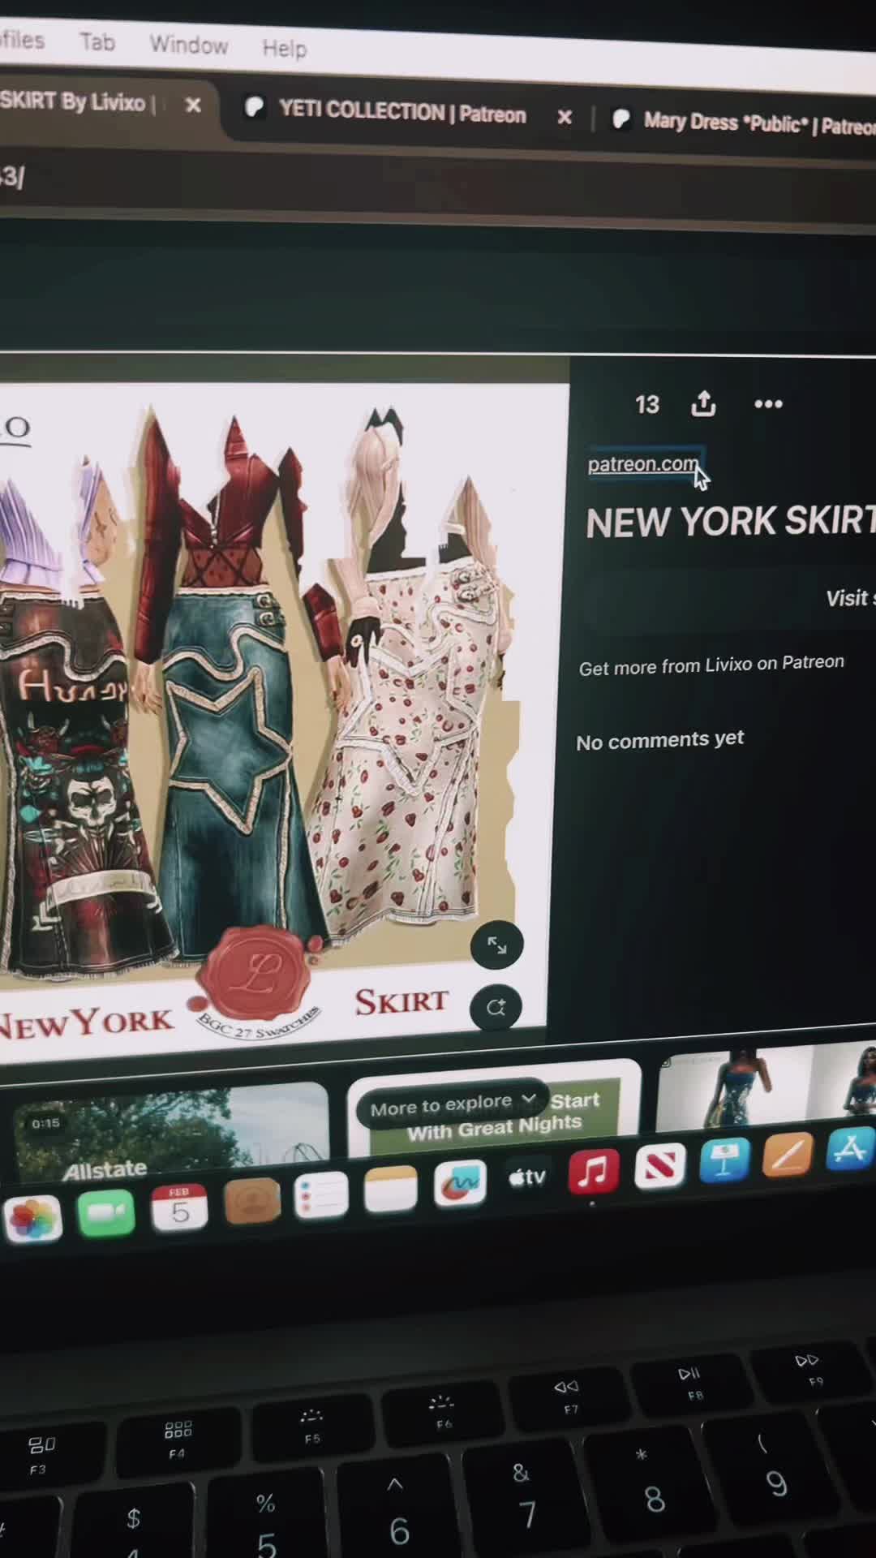
Task: Open Pages app in the Dock
Action: 788,1155
